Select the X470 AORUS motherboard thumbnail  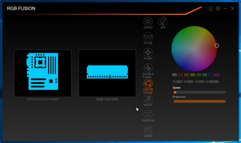(43, 73)
